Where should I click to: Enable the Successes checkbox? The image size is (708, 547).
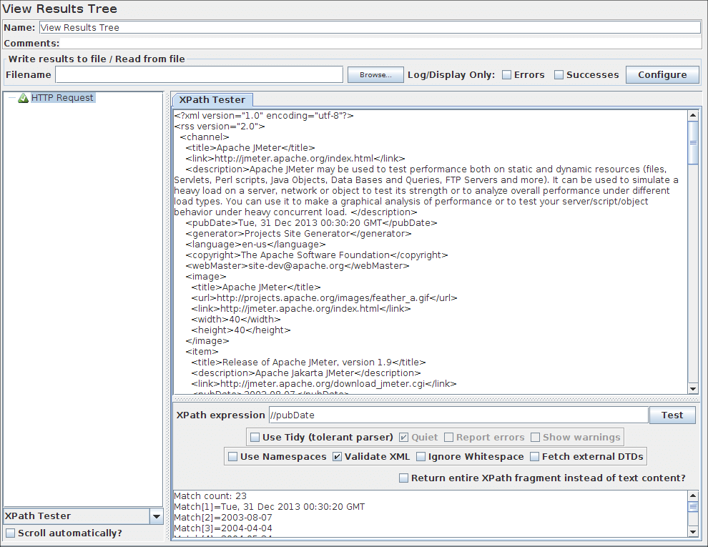coord(559,75)
